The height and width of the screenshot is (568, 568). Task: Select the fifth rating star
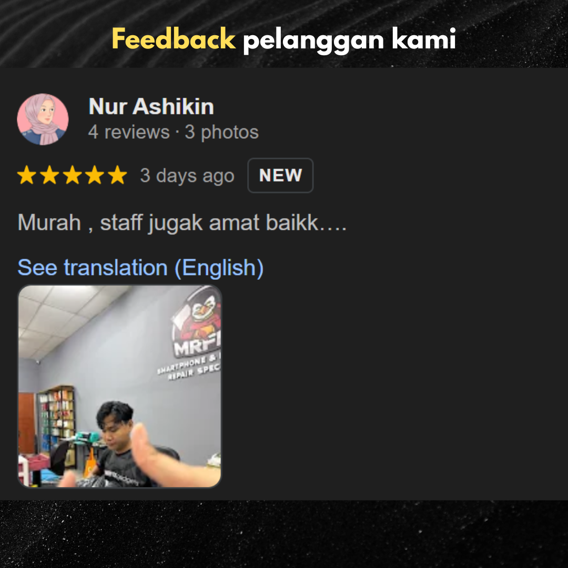pos(118,175)
